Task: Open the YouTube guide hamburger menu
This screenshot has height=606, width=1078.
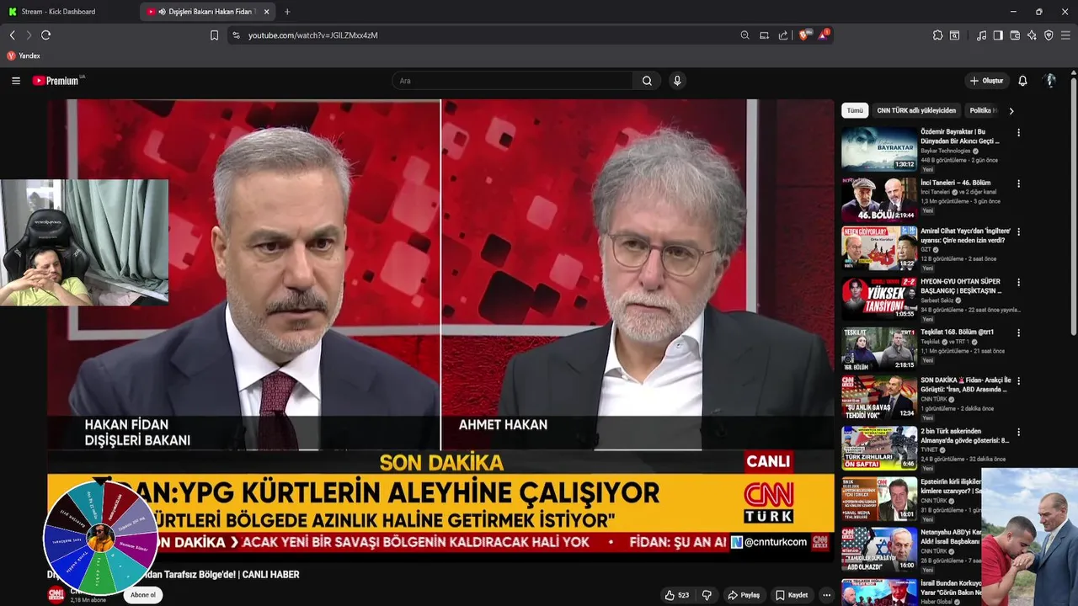Action: click(16, 81)
